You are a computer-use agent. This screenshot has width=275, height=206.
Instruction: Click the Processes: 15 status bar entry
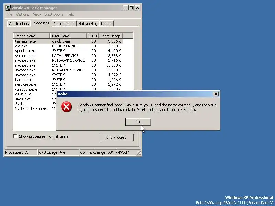click(21, 152)
